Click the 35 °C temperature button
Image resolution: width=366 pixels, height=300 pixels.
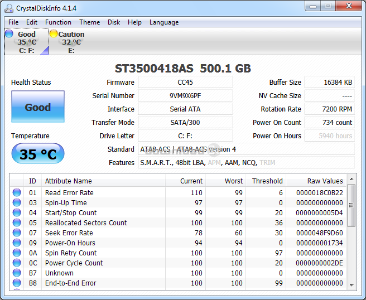38,153
